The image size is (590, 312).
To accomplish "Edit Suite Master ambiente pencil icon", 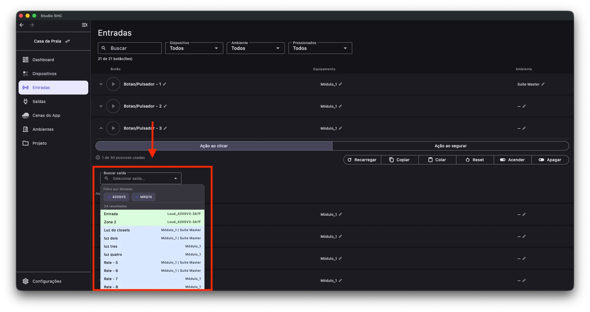I will tap(543, 84).
